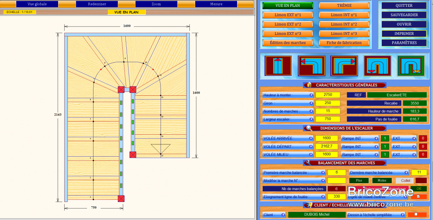Click the dark red Collet color box
Image resolution: width=433 pixels, height=220 pixels.
421,180
